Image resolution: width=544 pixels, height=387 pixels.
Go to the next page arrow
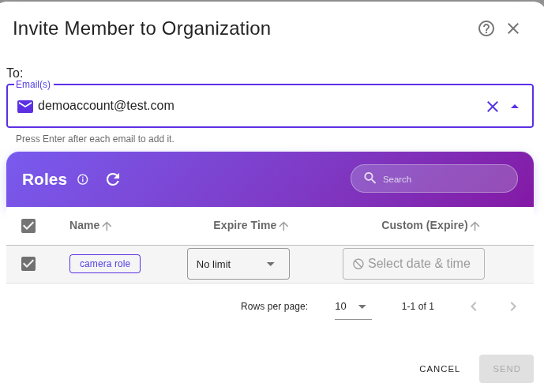click(x=513, y=306)
